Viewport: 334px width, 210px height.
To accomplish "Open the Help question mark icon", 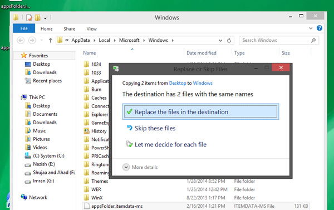I will (x=320, y=28).
